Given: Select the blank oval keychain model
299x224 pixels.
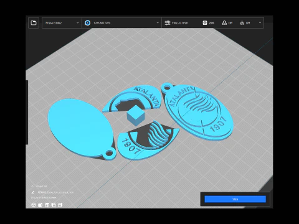Looking at the screenshot, I should coord(80,128).
